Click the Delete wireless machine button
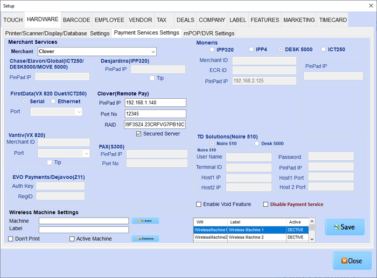 145,239
